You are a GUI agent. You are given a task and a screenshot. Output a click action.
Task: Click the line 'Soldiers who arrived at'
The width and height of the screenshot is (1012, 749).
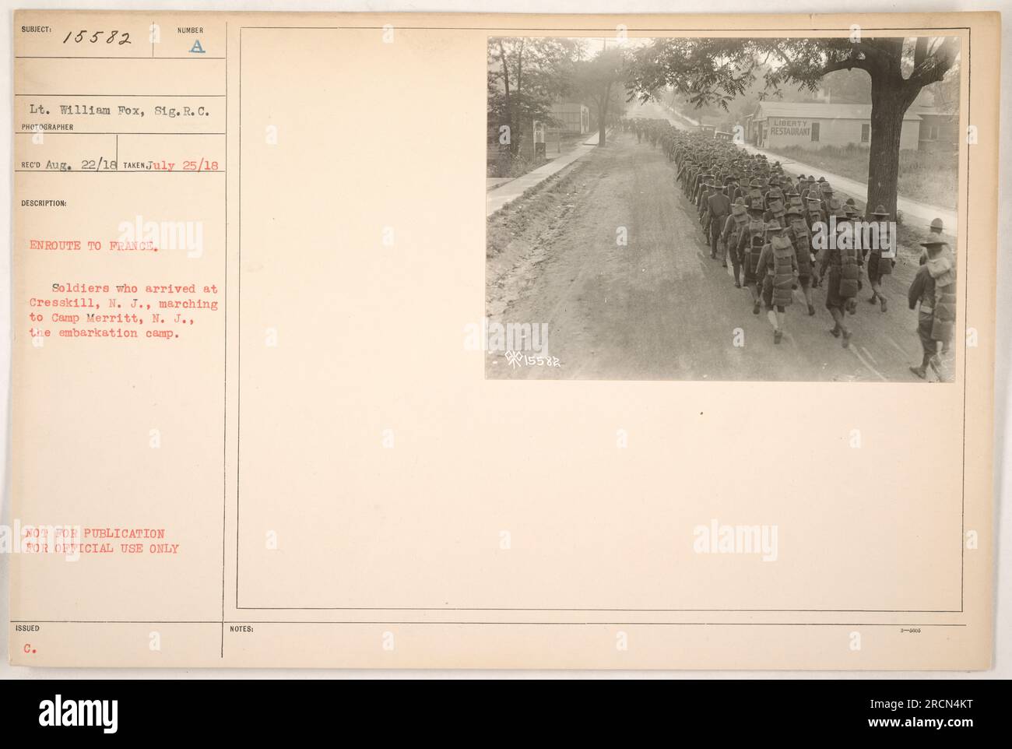pyautogui.click(x=134, y=288)
